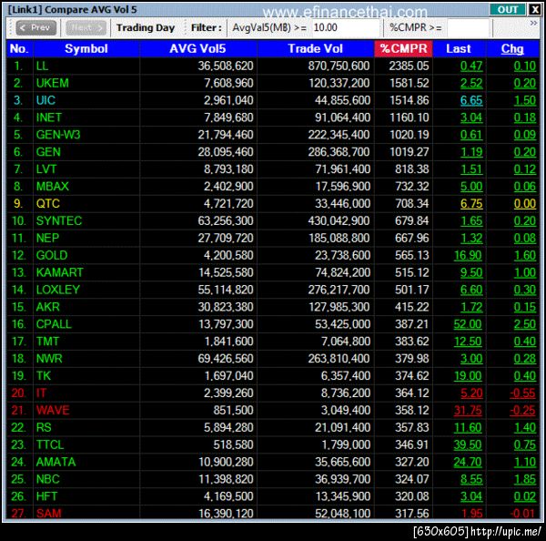Select symbol GEN-W3
This screenshot has width=546, height=541.
[x=58, y=135]
